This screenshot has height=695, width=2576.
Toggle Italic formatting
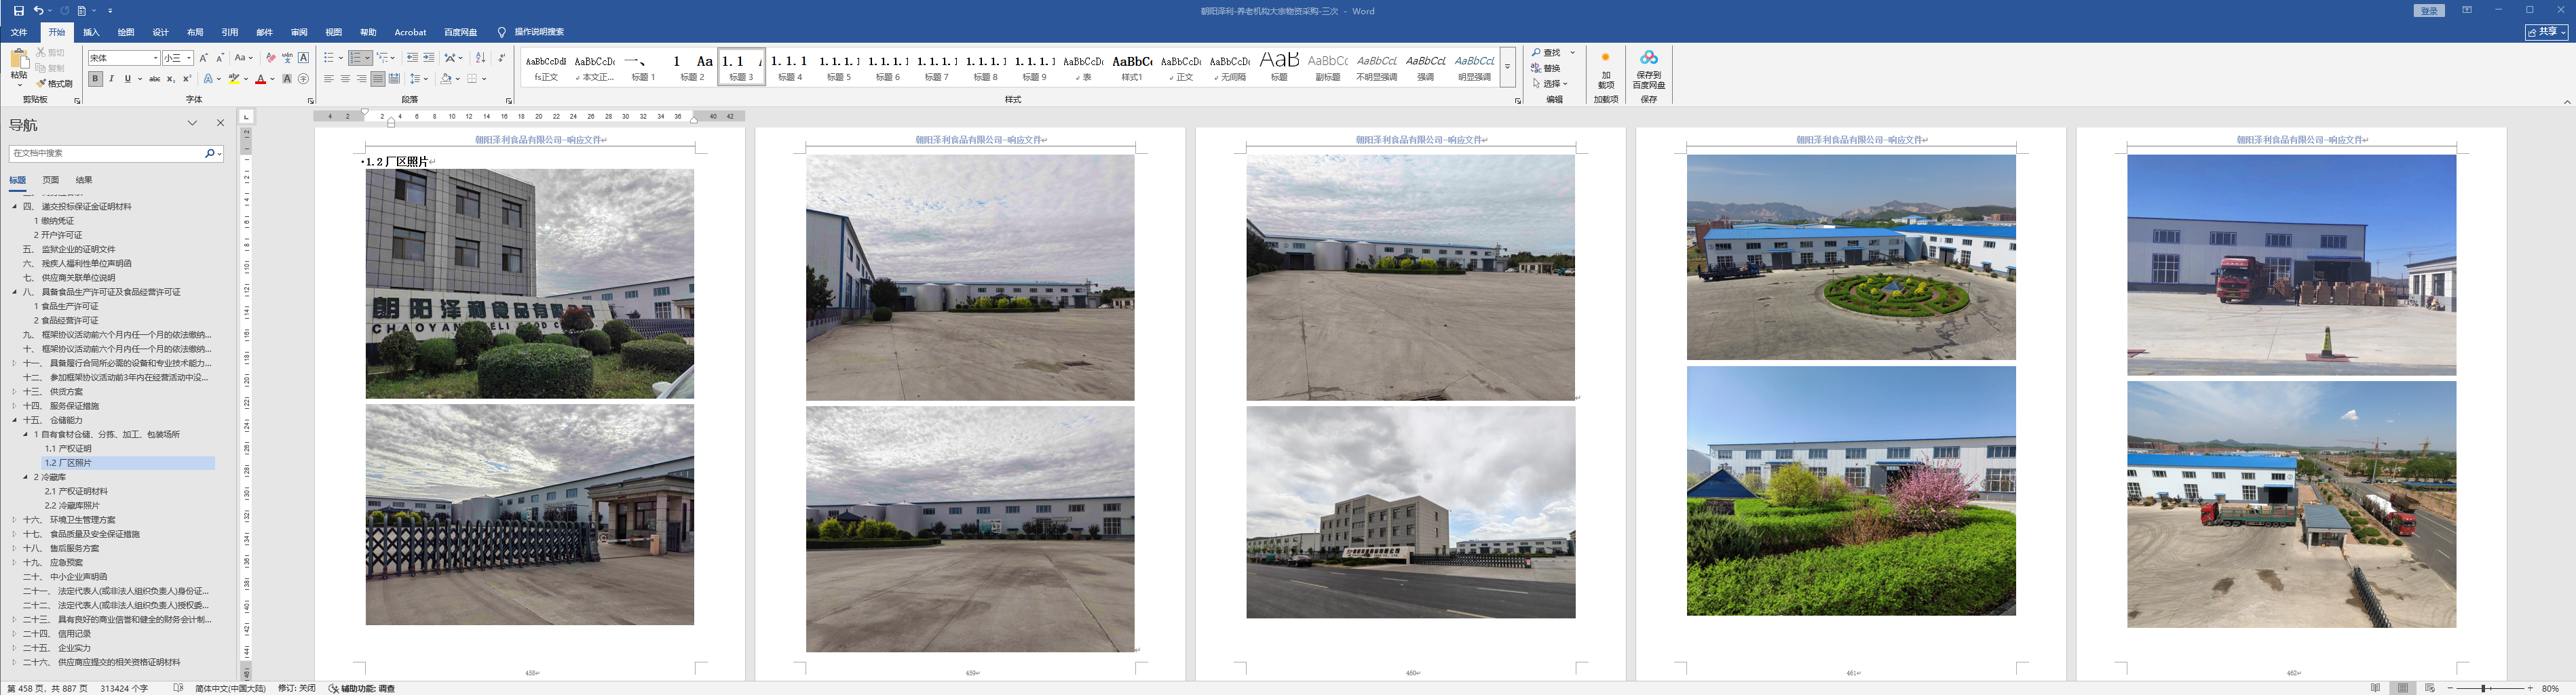pos(111,79)
